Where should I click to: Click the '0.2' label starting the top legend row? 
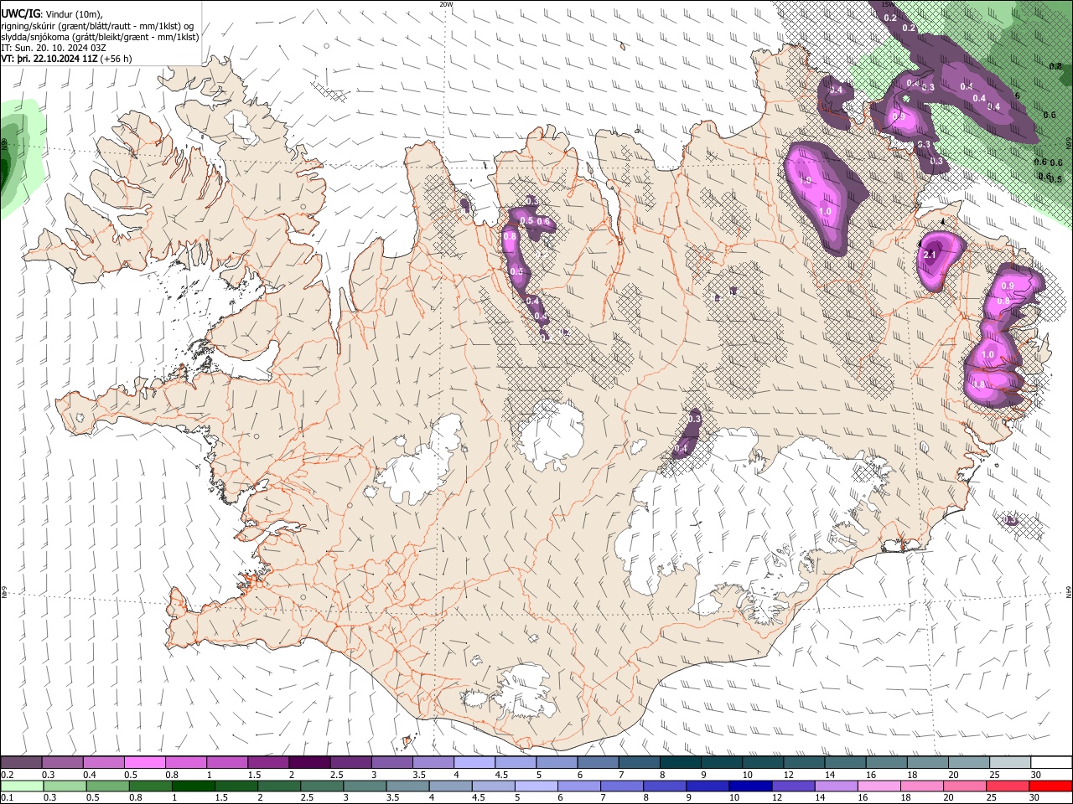[7, 775]
